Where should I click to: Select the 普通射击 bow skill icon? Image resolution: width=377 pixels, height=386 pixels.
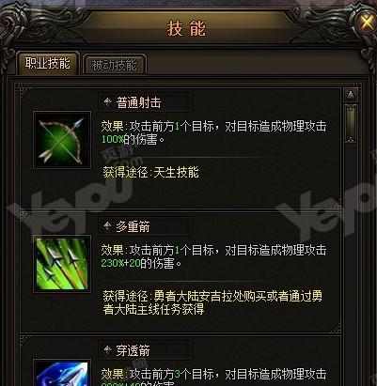click(62, 140)
